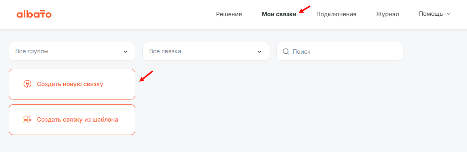The height and width of the screenshot is (152, 467).
Task: Click the chevron arrow in 'Все связки' filter
Action: [259, 52]
